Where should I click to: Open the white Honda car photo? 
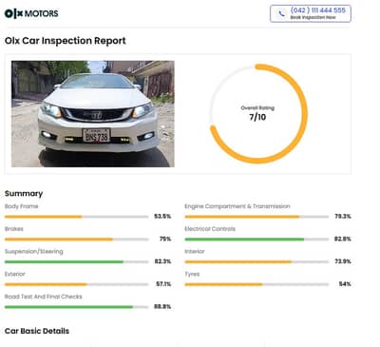pyautogui.click(x=93, y=114)
